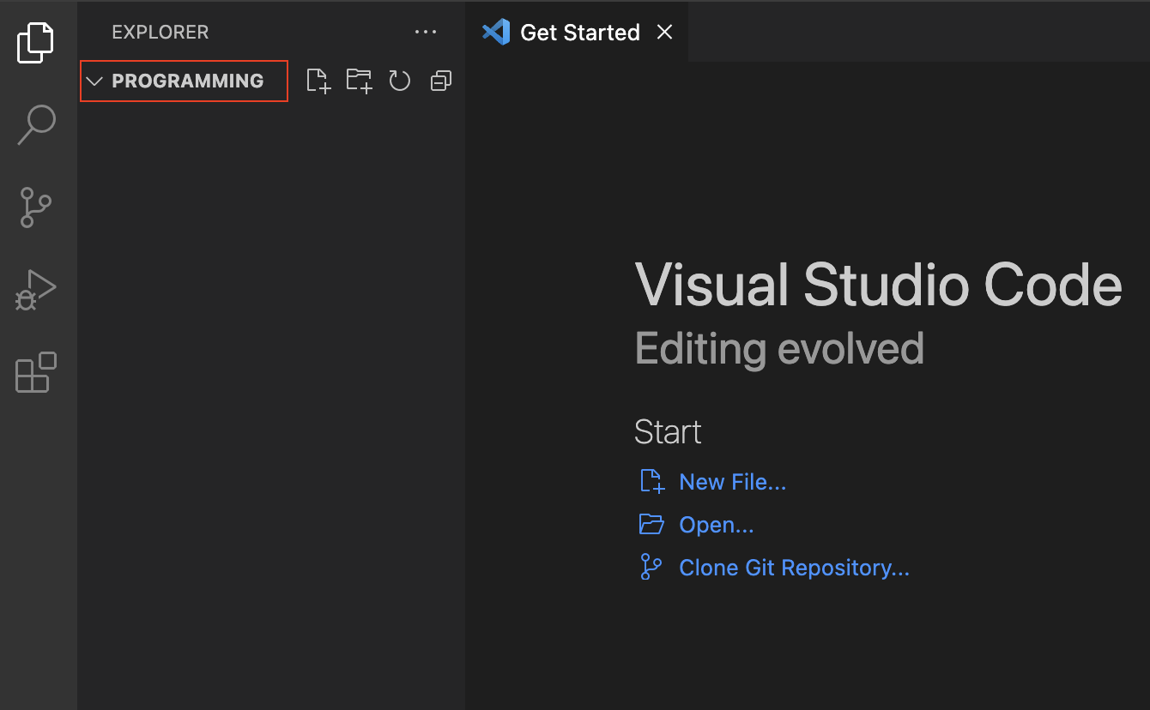Image resolution: width=1150 pixels, height=710 pixels.
Task: Open Explorer's three-dot more actions menu
Action: click(x=426, y=33)
